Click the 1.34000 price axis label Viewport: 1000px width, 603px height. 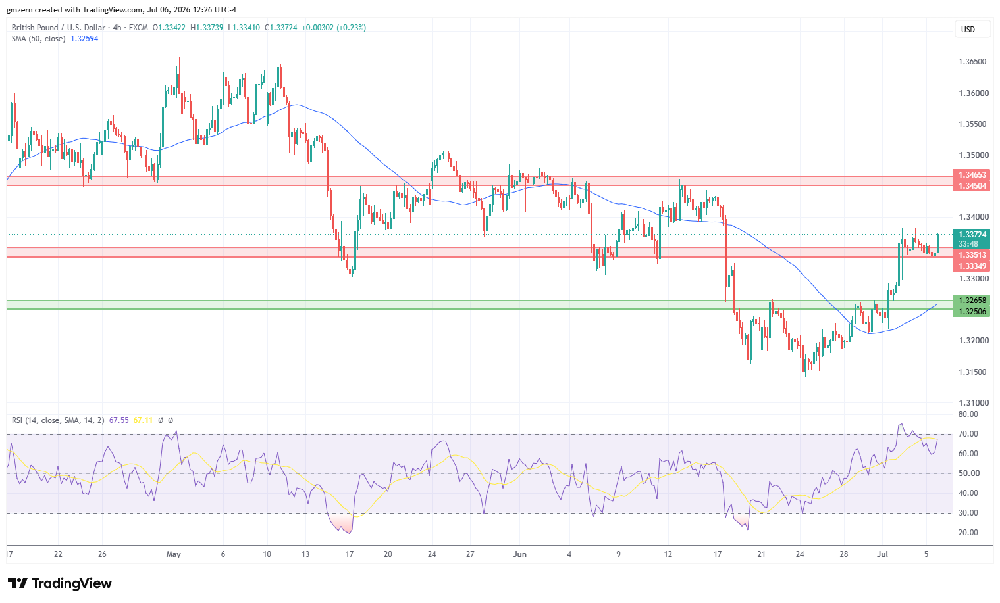pos(973,217)
